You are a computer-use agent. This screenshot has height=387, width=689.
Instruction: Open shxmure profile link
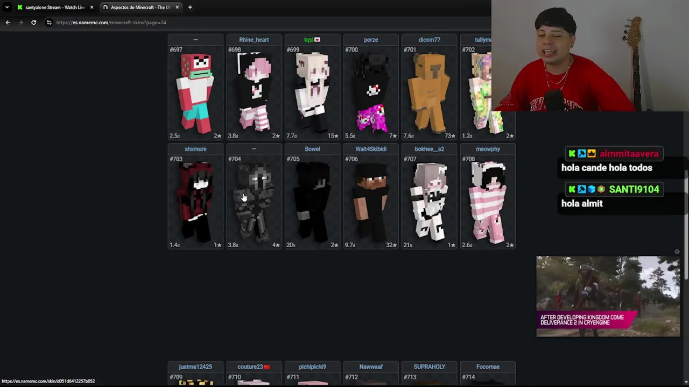coord(195,149)
